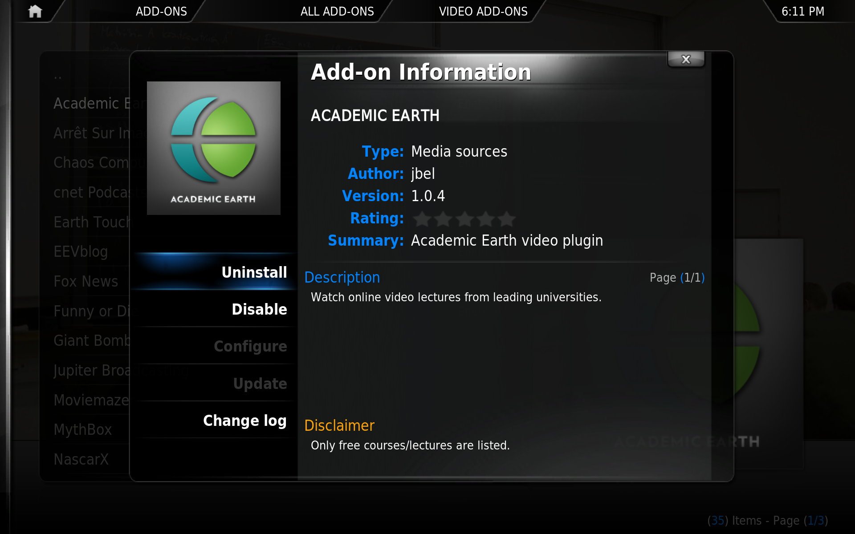This screenshot has width=855, height=534.
Task: Click the Academic Earth logo thumbnail
Action: point(213,148)
